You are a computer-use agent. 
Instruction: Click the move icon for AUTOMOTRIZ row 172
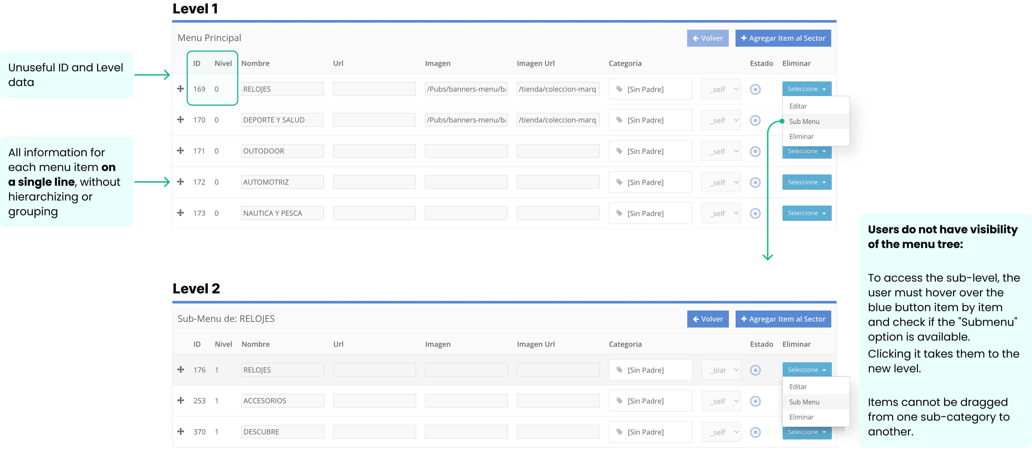click(x=180, y=181)
